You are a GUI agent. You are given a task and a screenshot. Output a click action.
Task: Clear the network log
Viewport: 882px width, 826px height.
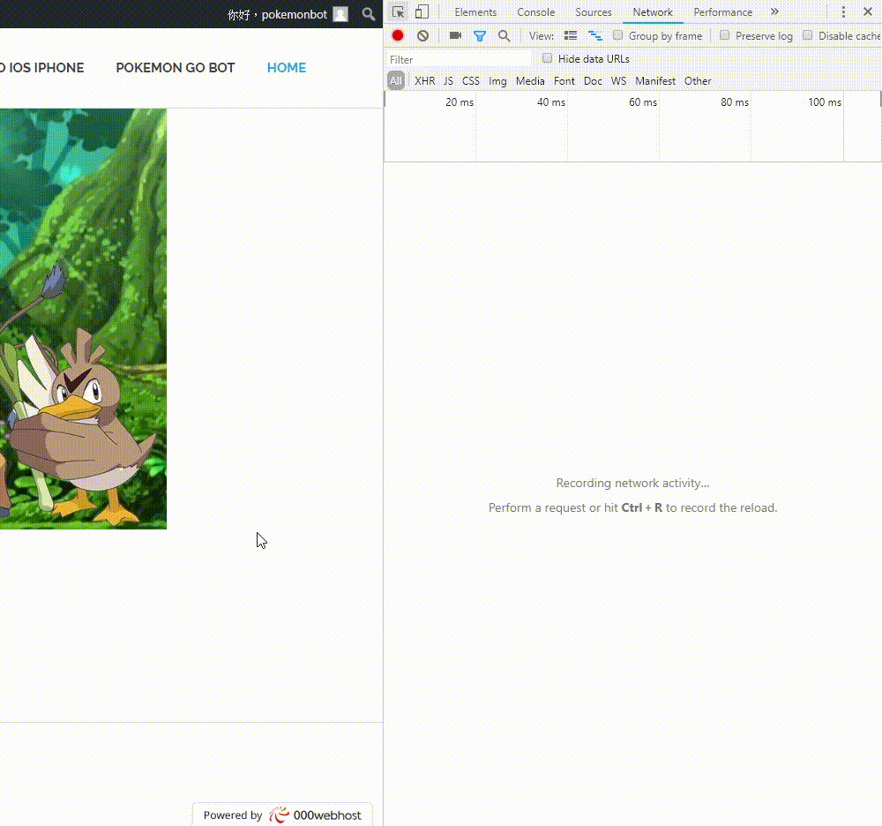pos(422,36)
